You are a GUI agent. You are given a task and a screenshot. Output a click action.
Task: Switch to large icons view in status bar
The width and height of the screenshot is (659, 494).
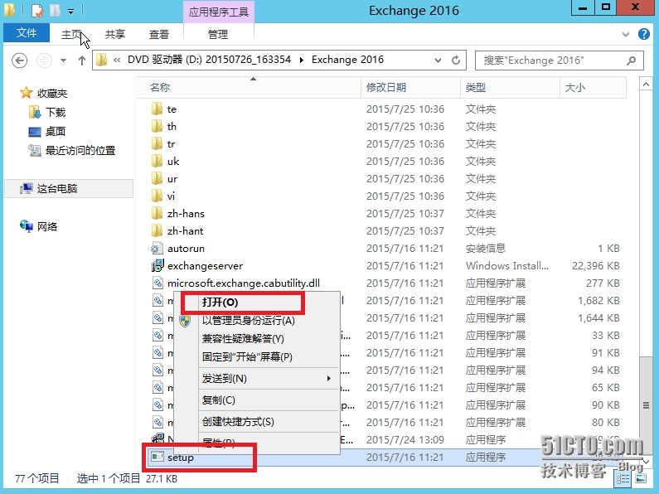pyautogui.click(x=641, y=478)
